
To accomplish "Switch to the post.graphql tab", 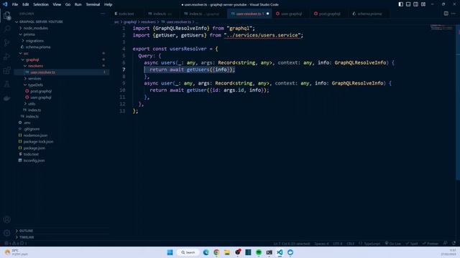I will (x=329, y=14).
